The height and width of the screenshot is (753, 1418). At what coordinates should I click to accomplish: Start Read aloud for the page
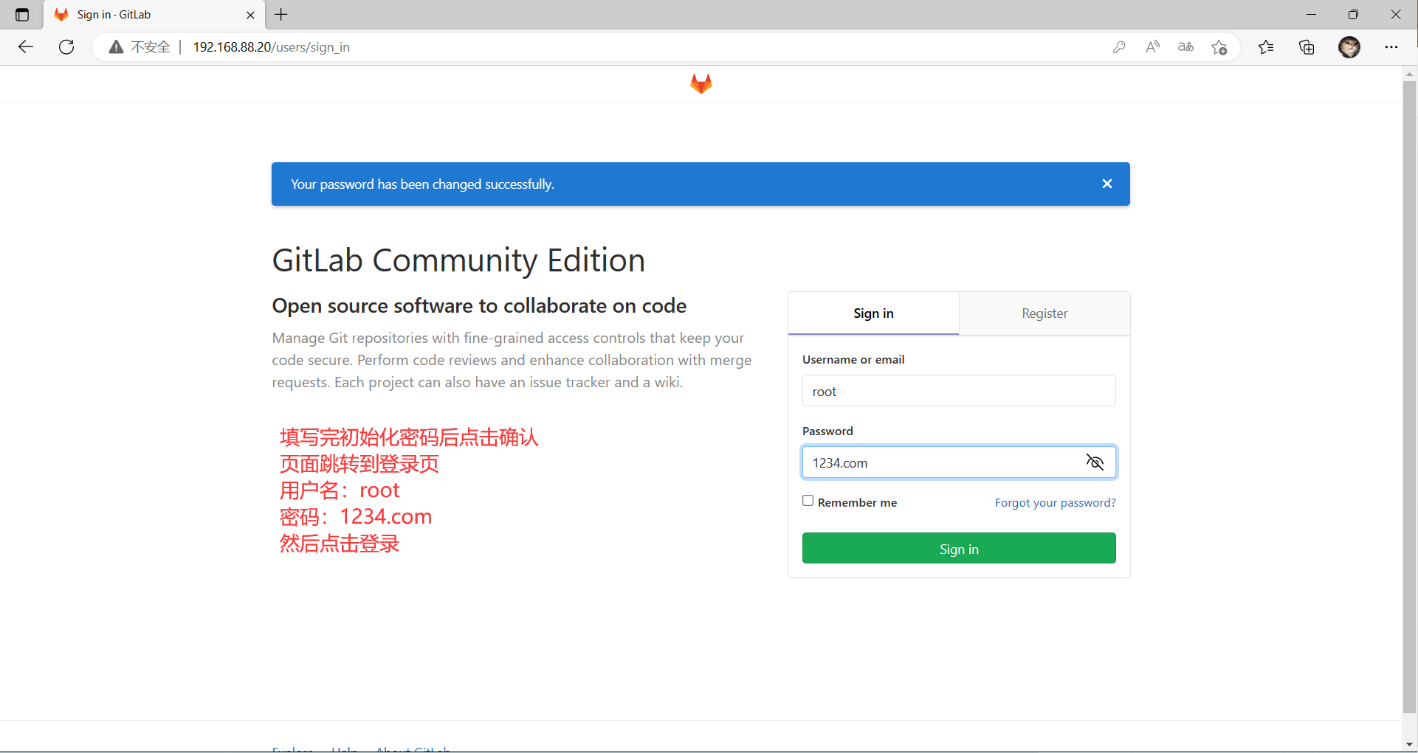[x=1152, y=46]
